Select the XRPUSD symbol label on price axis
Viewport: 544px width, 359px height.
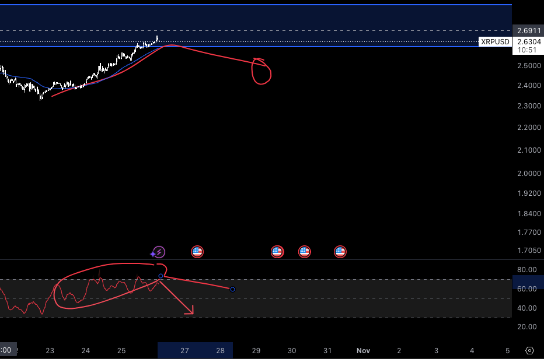pos(495,42)
